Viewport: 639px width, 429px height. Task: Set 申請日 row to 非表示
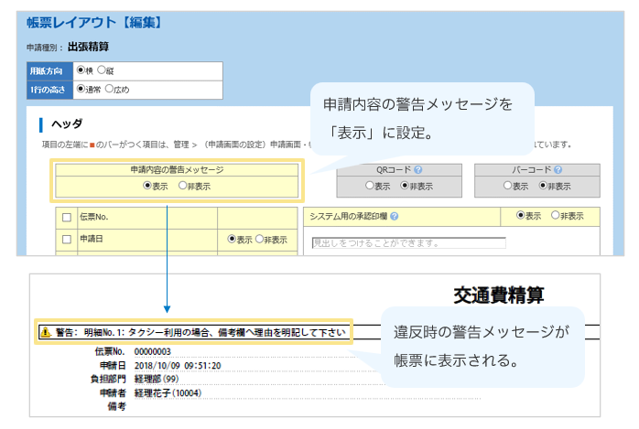[259, 240]
